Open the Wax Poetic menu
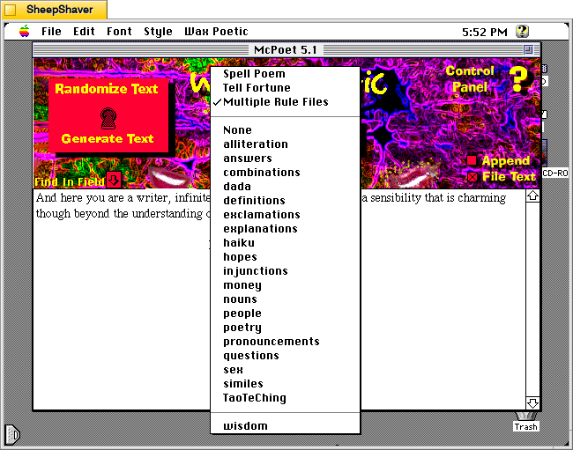 (216, 32)
